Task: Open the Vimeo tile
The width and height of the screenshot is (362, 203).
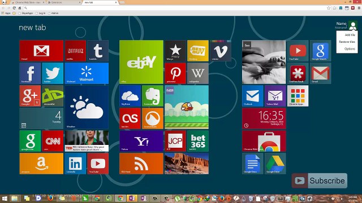Action: 221,51
